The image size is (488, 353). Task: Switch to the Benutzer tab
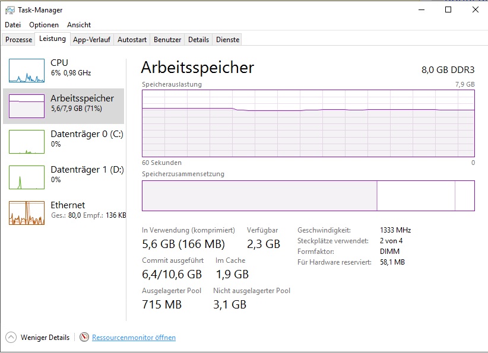(167, 40)
